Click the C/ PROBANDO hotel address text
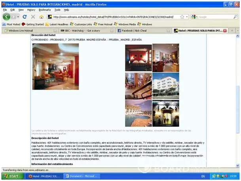The width and height of the screenshot is (241, 181). click(x=87, y=40)
